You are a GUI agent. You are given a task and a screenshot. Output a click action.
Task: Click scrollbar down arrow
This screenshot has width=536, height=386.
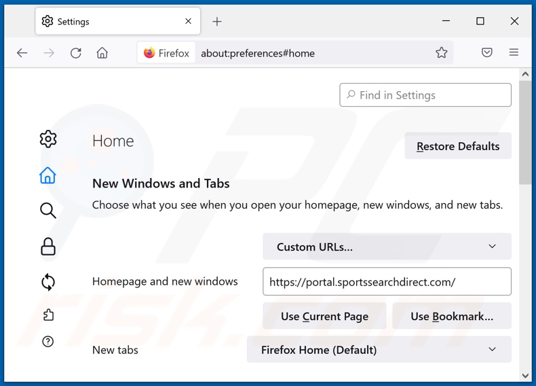click(525, 375)
